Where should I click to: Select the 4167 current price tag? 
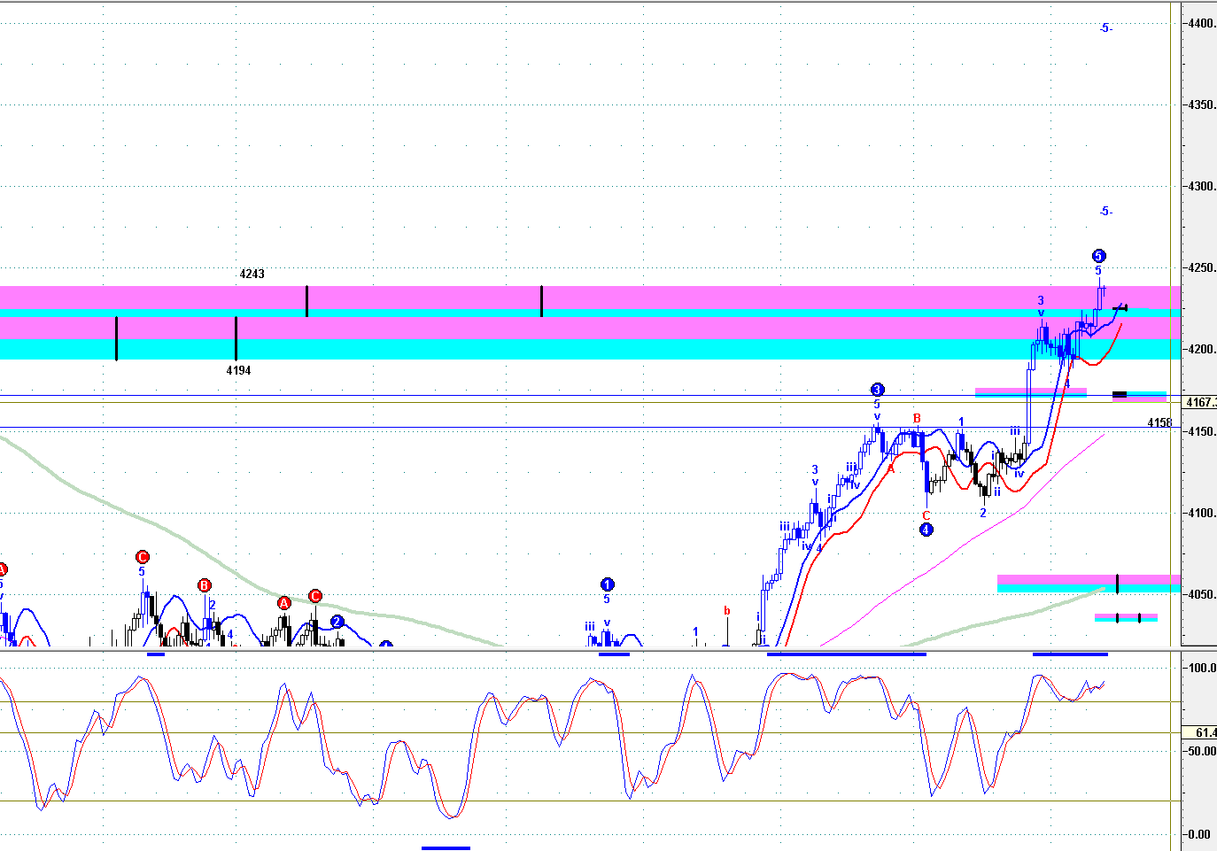[x=1200, y=403]
